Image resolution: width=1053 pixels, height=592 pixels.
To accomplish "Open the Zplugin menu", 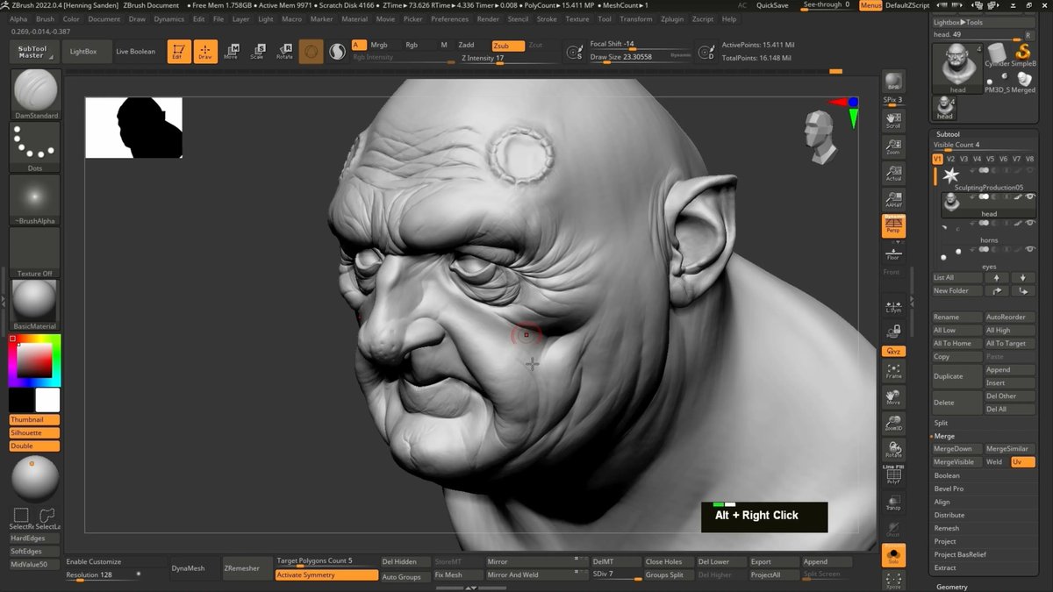I will pos(672,18).
